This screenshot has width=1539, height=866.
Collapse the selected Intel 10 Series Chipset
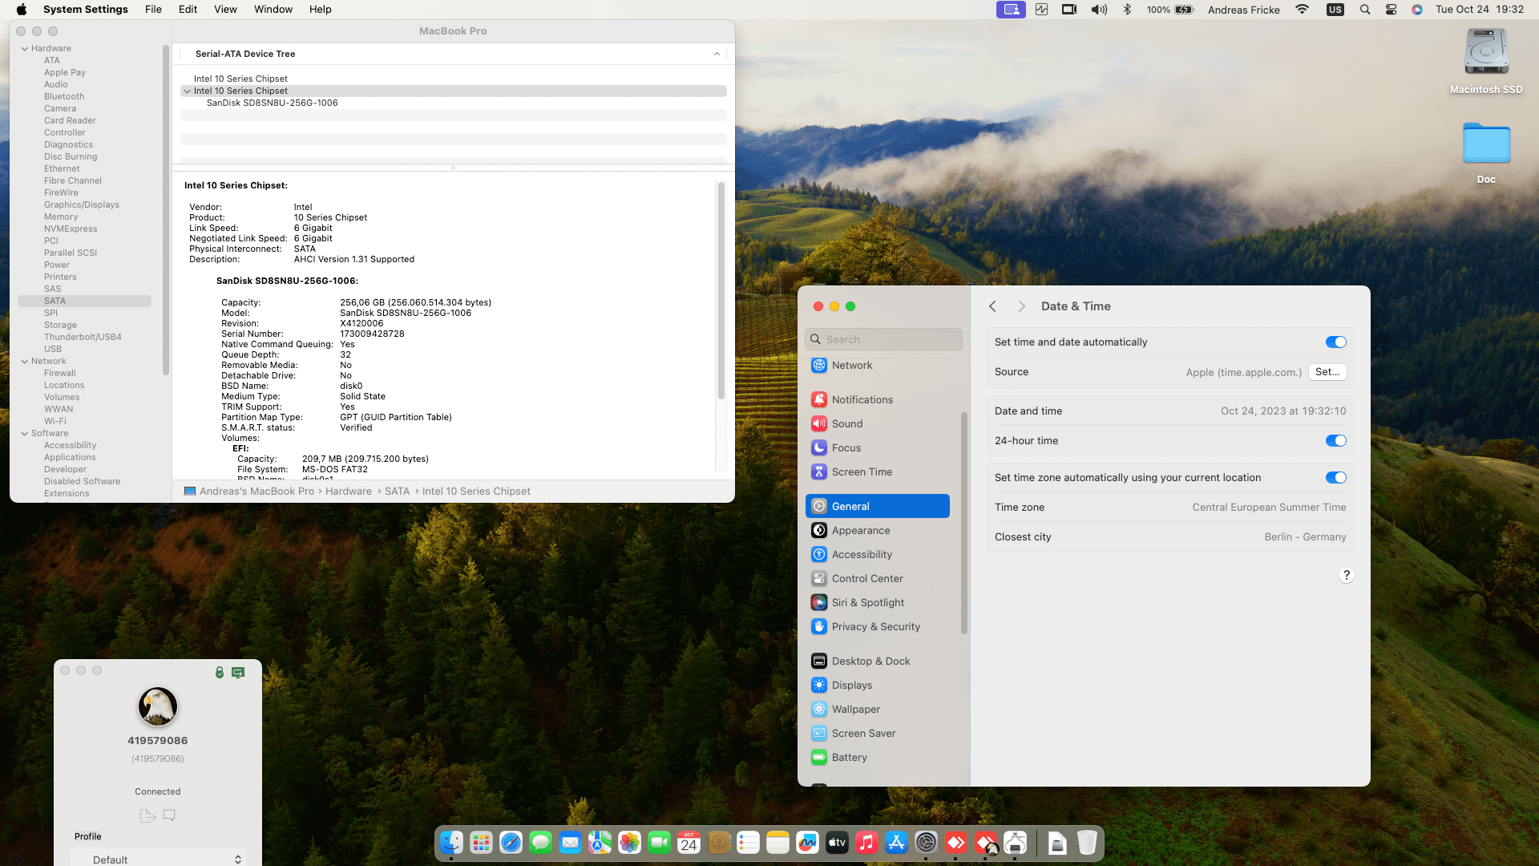click(x=188, y=91)
